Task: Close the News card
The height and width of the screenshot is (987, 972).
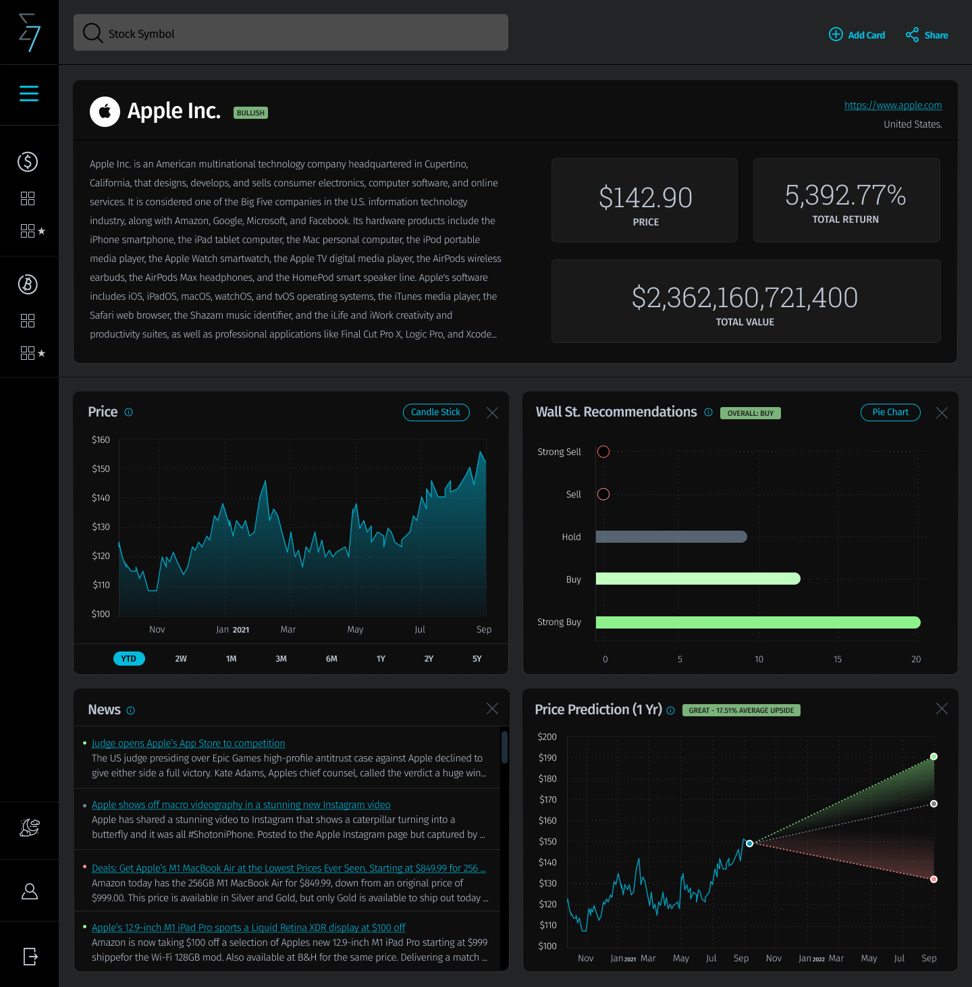Action: [x=493, y=708]
